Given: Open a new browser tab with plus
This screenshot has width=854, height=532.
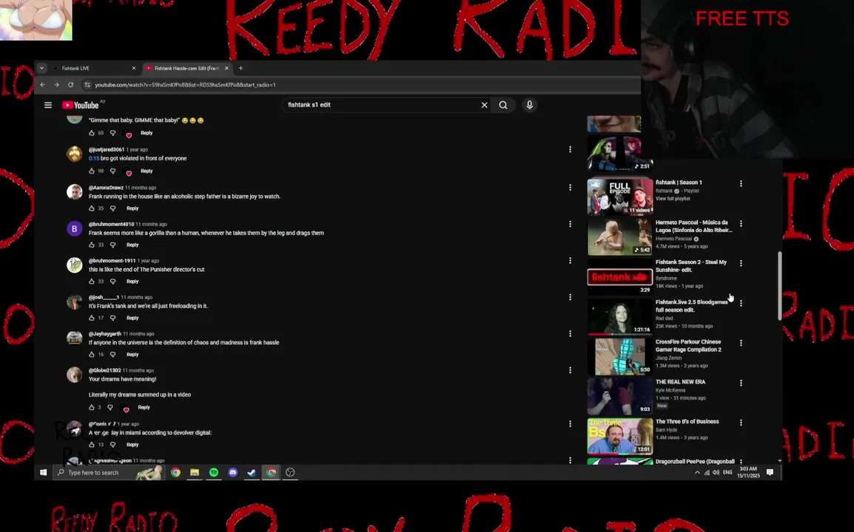Looking at the screenshot, I should coord(241,68).
